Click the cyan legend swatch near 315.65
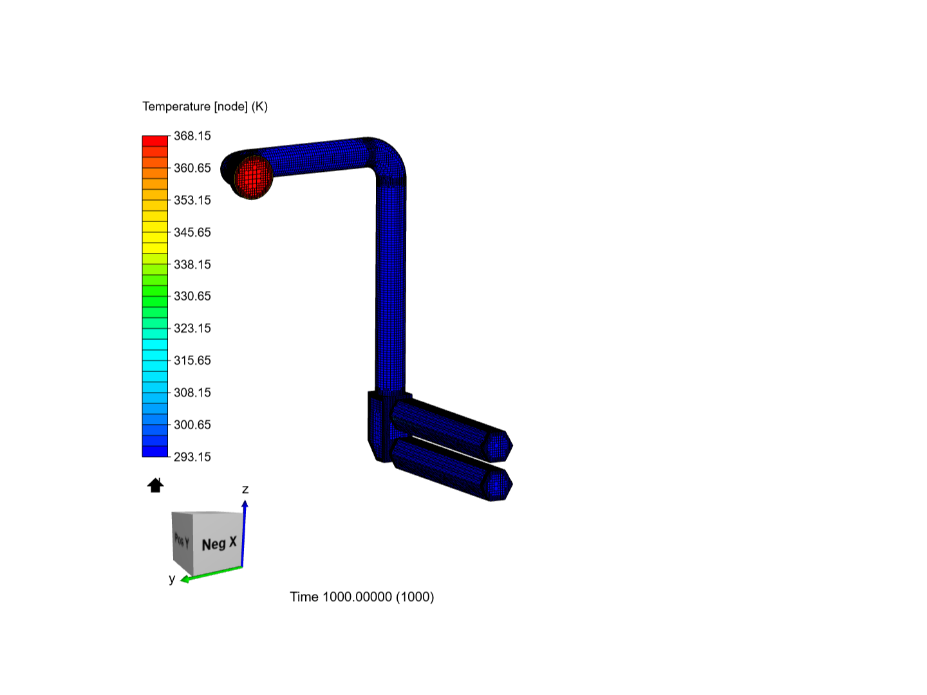The image size is (927, 695). coord(154,355)
